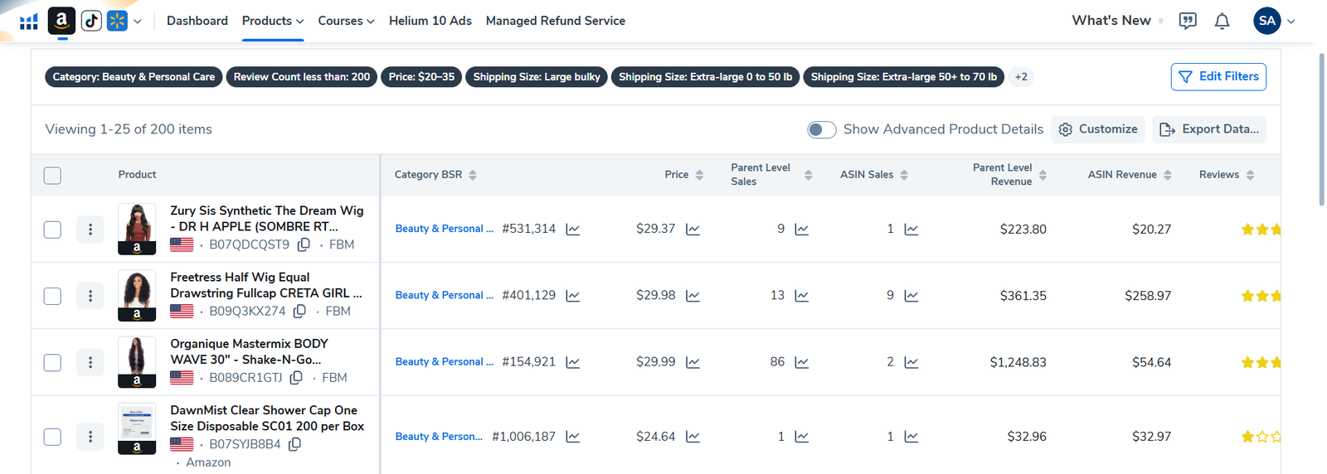Expand the account menu chevron
The width and height of the screenshot is (1327, 474).
tap(1291, 22)
